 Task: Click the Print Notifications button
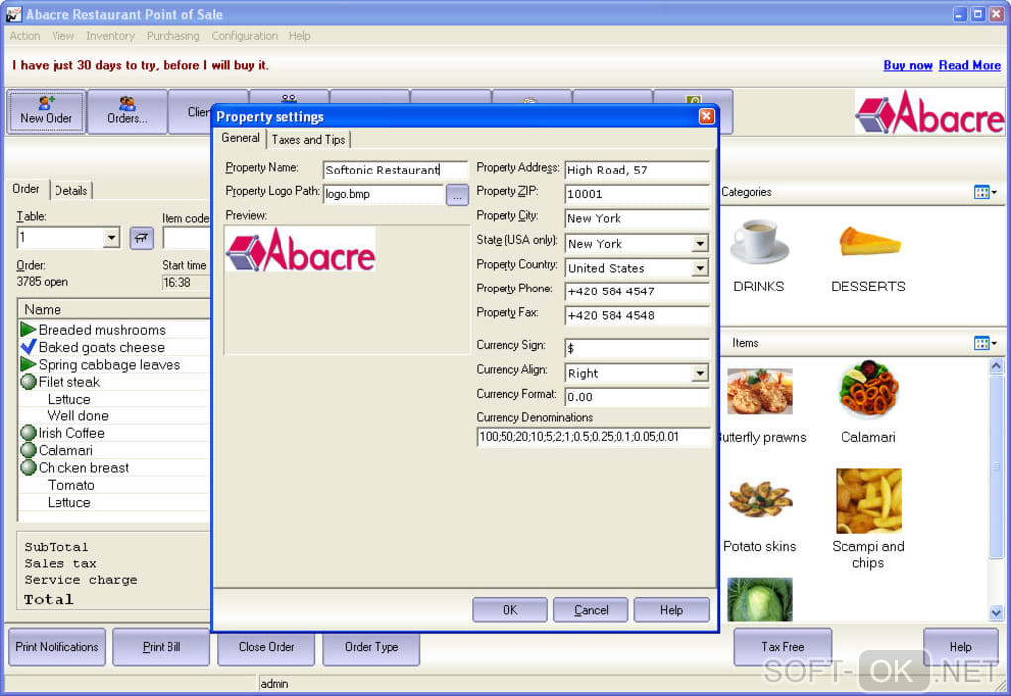[x=56, y=647]
